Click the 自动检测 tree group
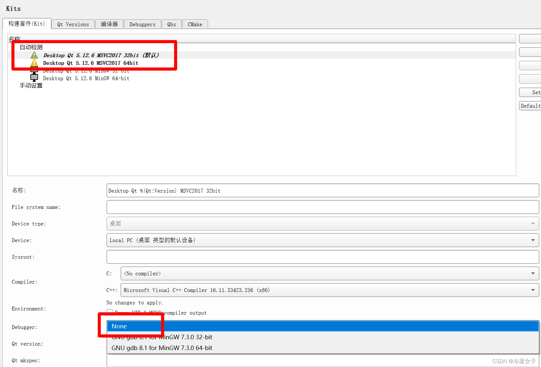 click(x=31, y=47)
